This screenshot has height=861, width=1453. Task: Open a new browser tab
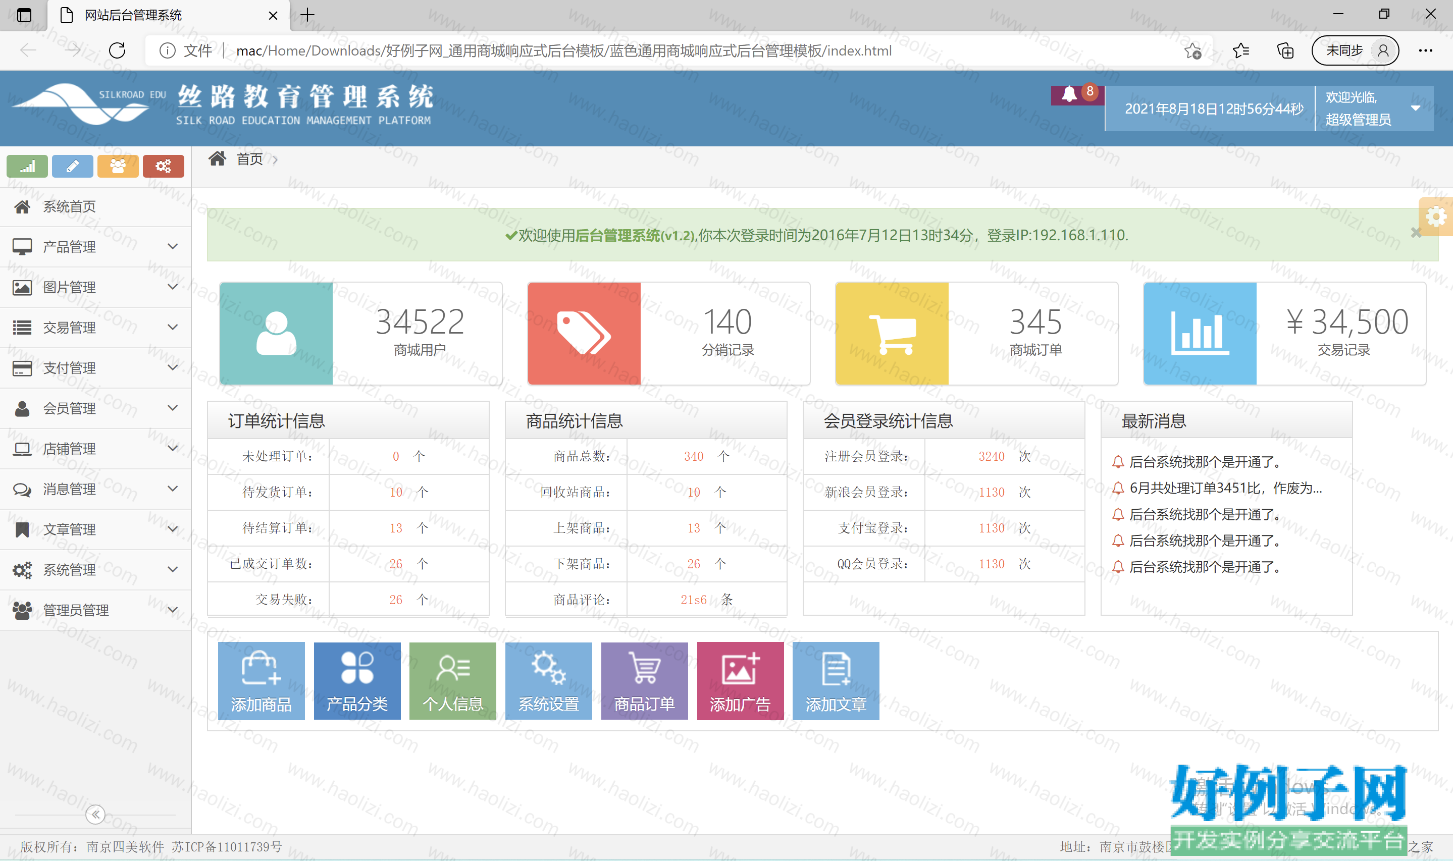point(307,15)
